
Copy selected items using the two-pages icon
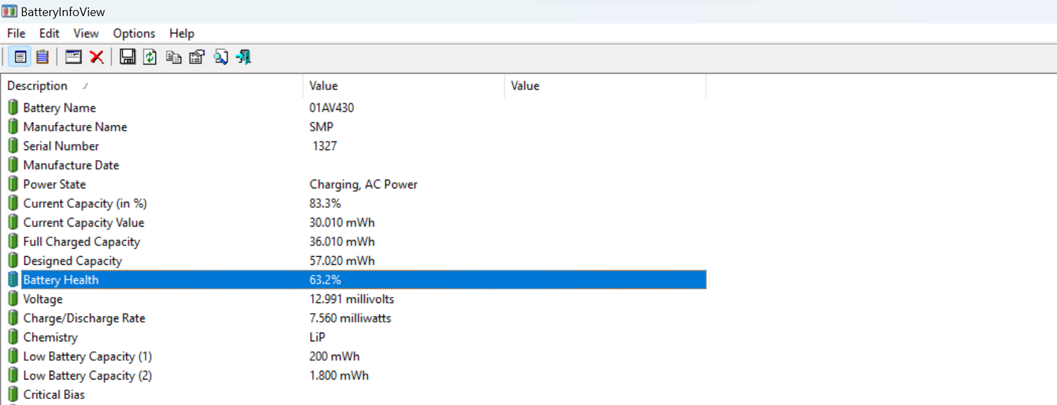[173, 57]
